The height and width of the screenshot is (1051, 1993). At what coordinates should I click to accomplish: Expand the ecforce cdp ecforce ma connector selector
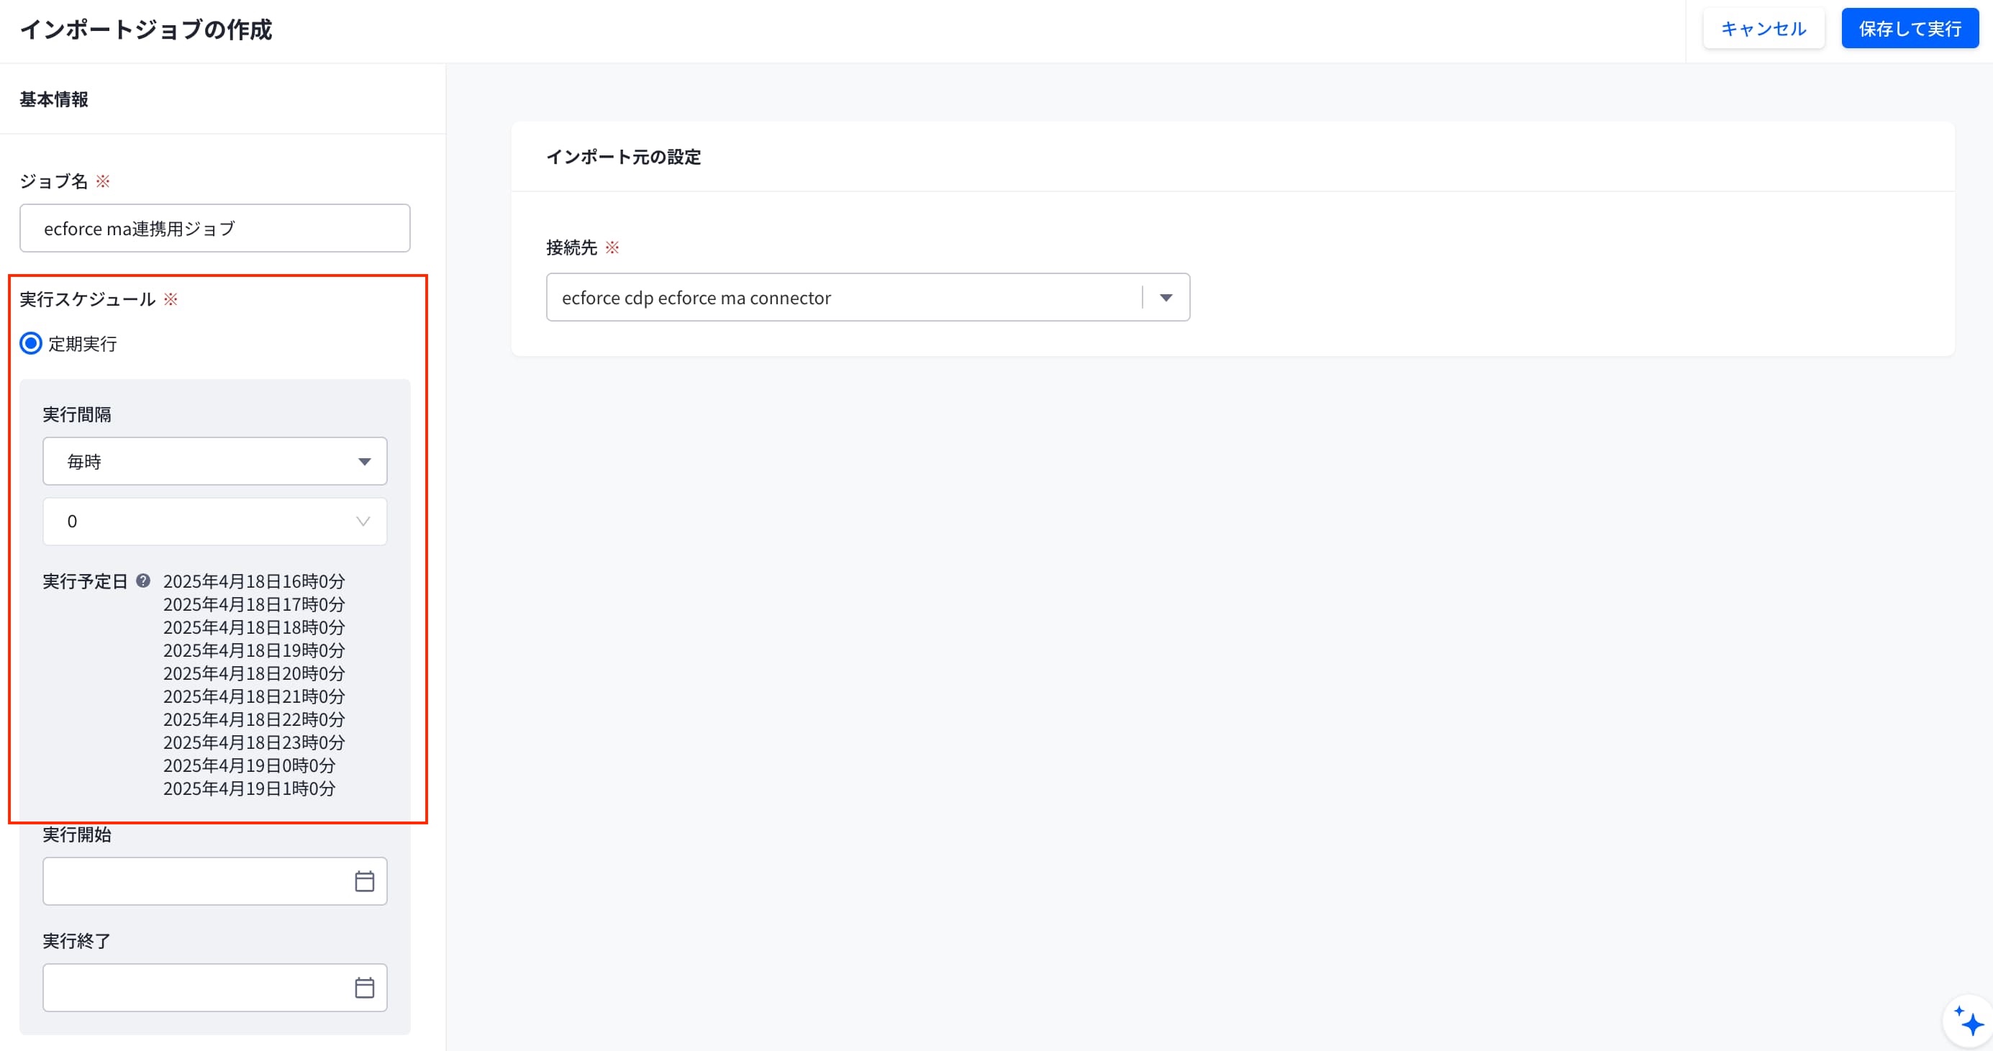point(868,297)
